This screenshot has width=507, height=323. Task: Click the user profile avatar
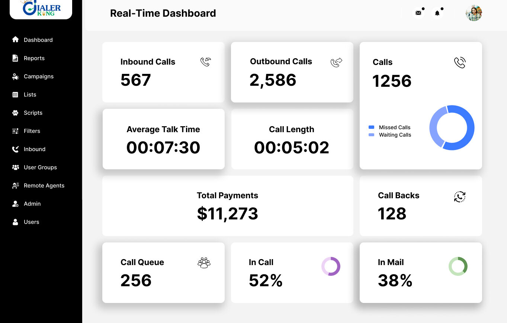click(x=474, y=13)
